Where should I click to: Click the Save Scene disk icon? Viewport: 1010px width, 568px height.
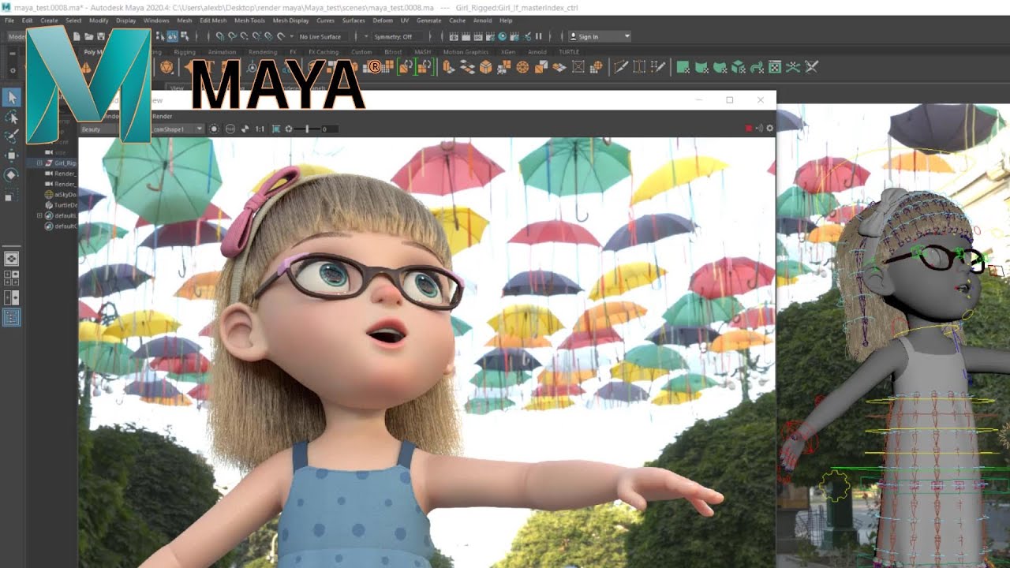pyautogui.click(x=101, y=36)
